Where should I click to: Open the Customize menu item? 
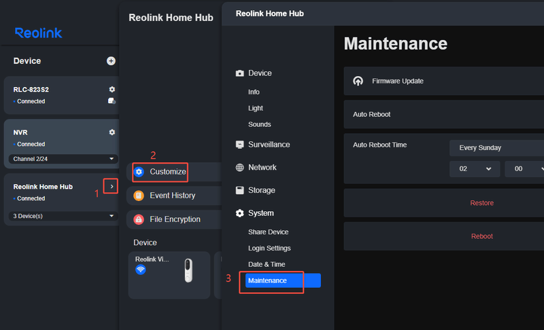coord(174,172)
